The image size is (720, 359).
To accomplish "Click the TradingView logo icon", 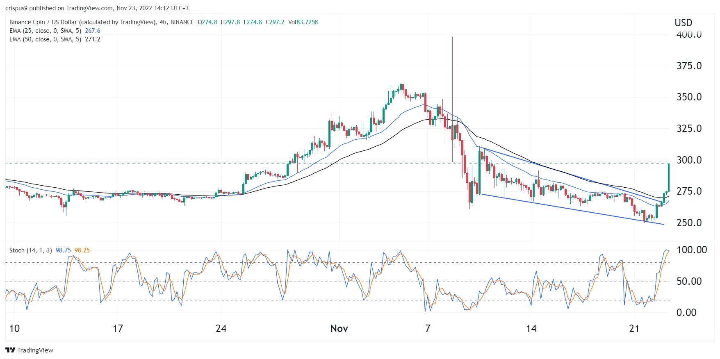I will pos(10,350).
